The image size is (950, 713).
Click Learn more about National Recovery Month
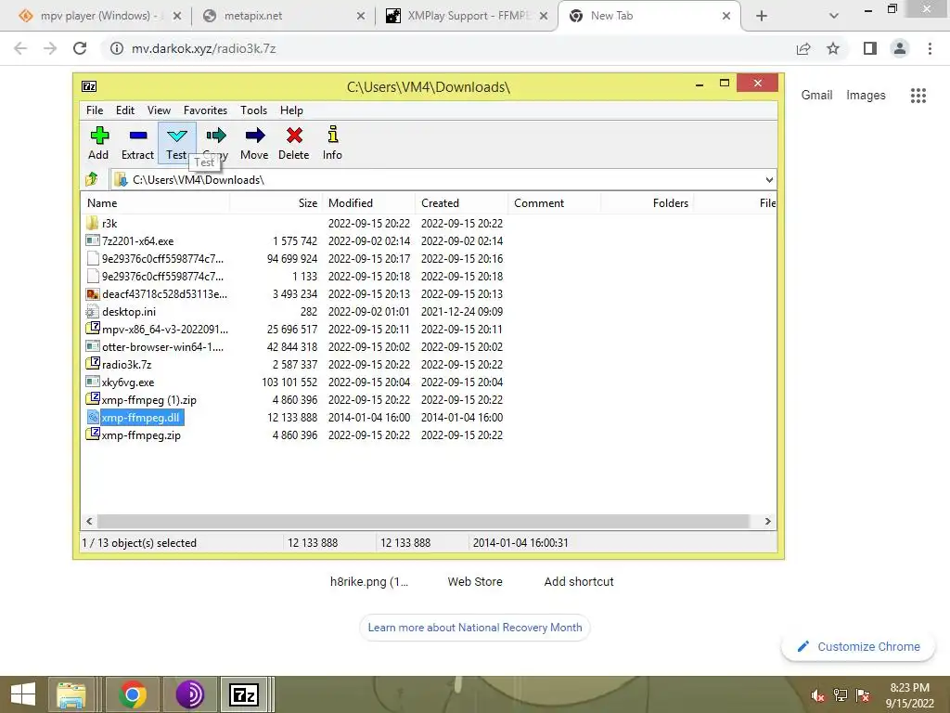pyautogui.click(x=475, y=628)
